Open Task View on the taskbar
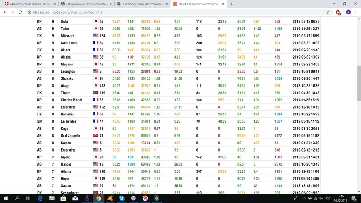The image size is (361, 203). [28, 198]
